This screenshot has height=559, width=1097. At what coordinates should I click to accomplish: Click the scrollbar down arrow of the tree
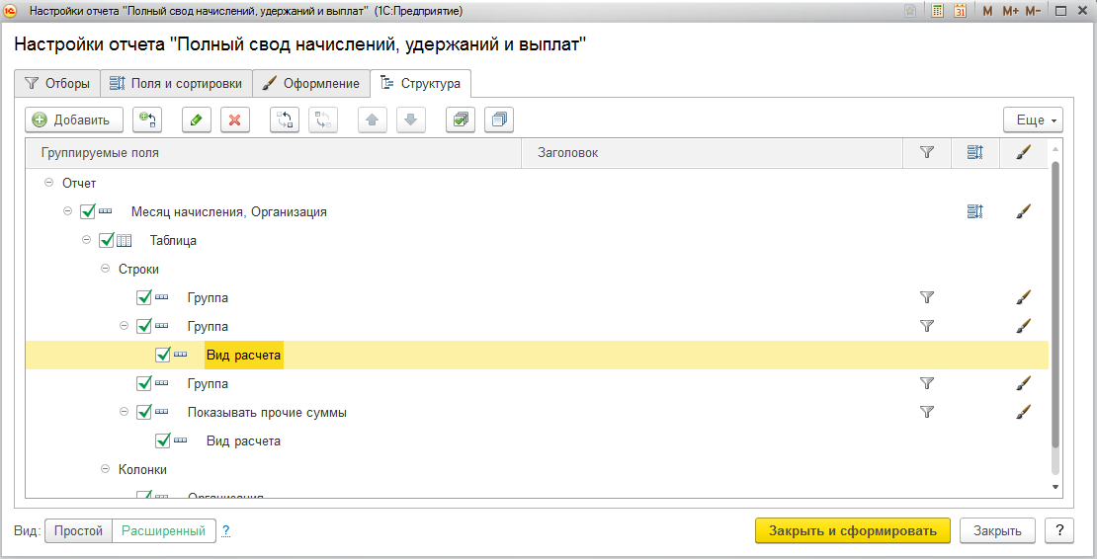[1055, 487]
